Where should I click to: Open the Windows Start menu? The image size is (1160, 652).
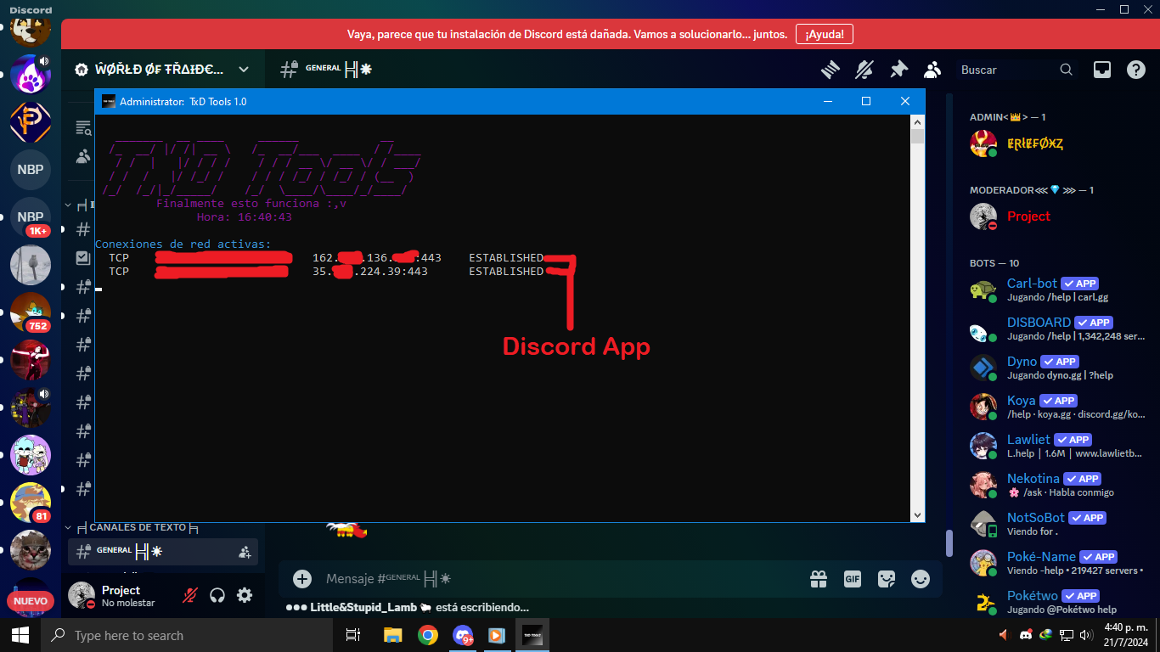(x=20, y=635)
